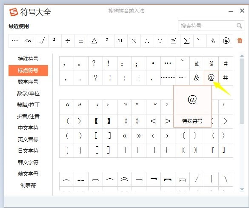The image size is (249, 208).
Task: Insert the recent triangle △ symbol
Action: 94,41
